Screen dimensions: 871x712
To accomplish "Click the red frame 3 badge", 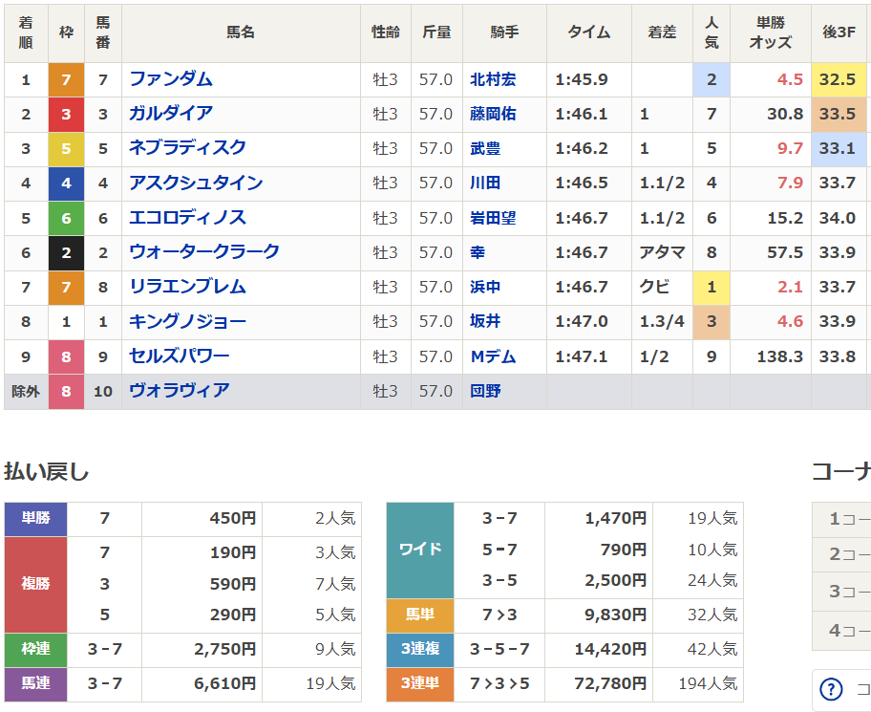I will click(66, 114).
